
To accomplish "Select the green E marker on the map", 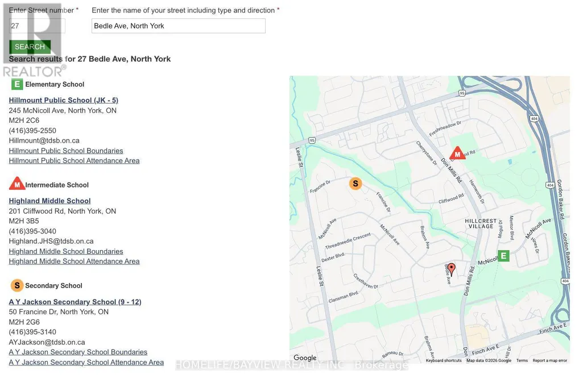I will click(503, 256).
